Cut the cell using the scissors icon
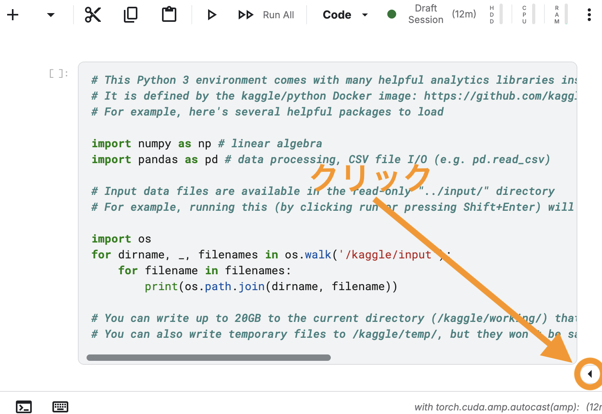 [93, 15]
